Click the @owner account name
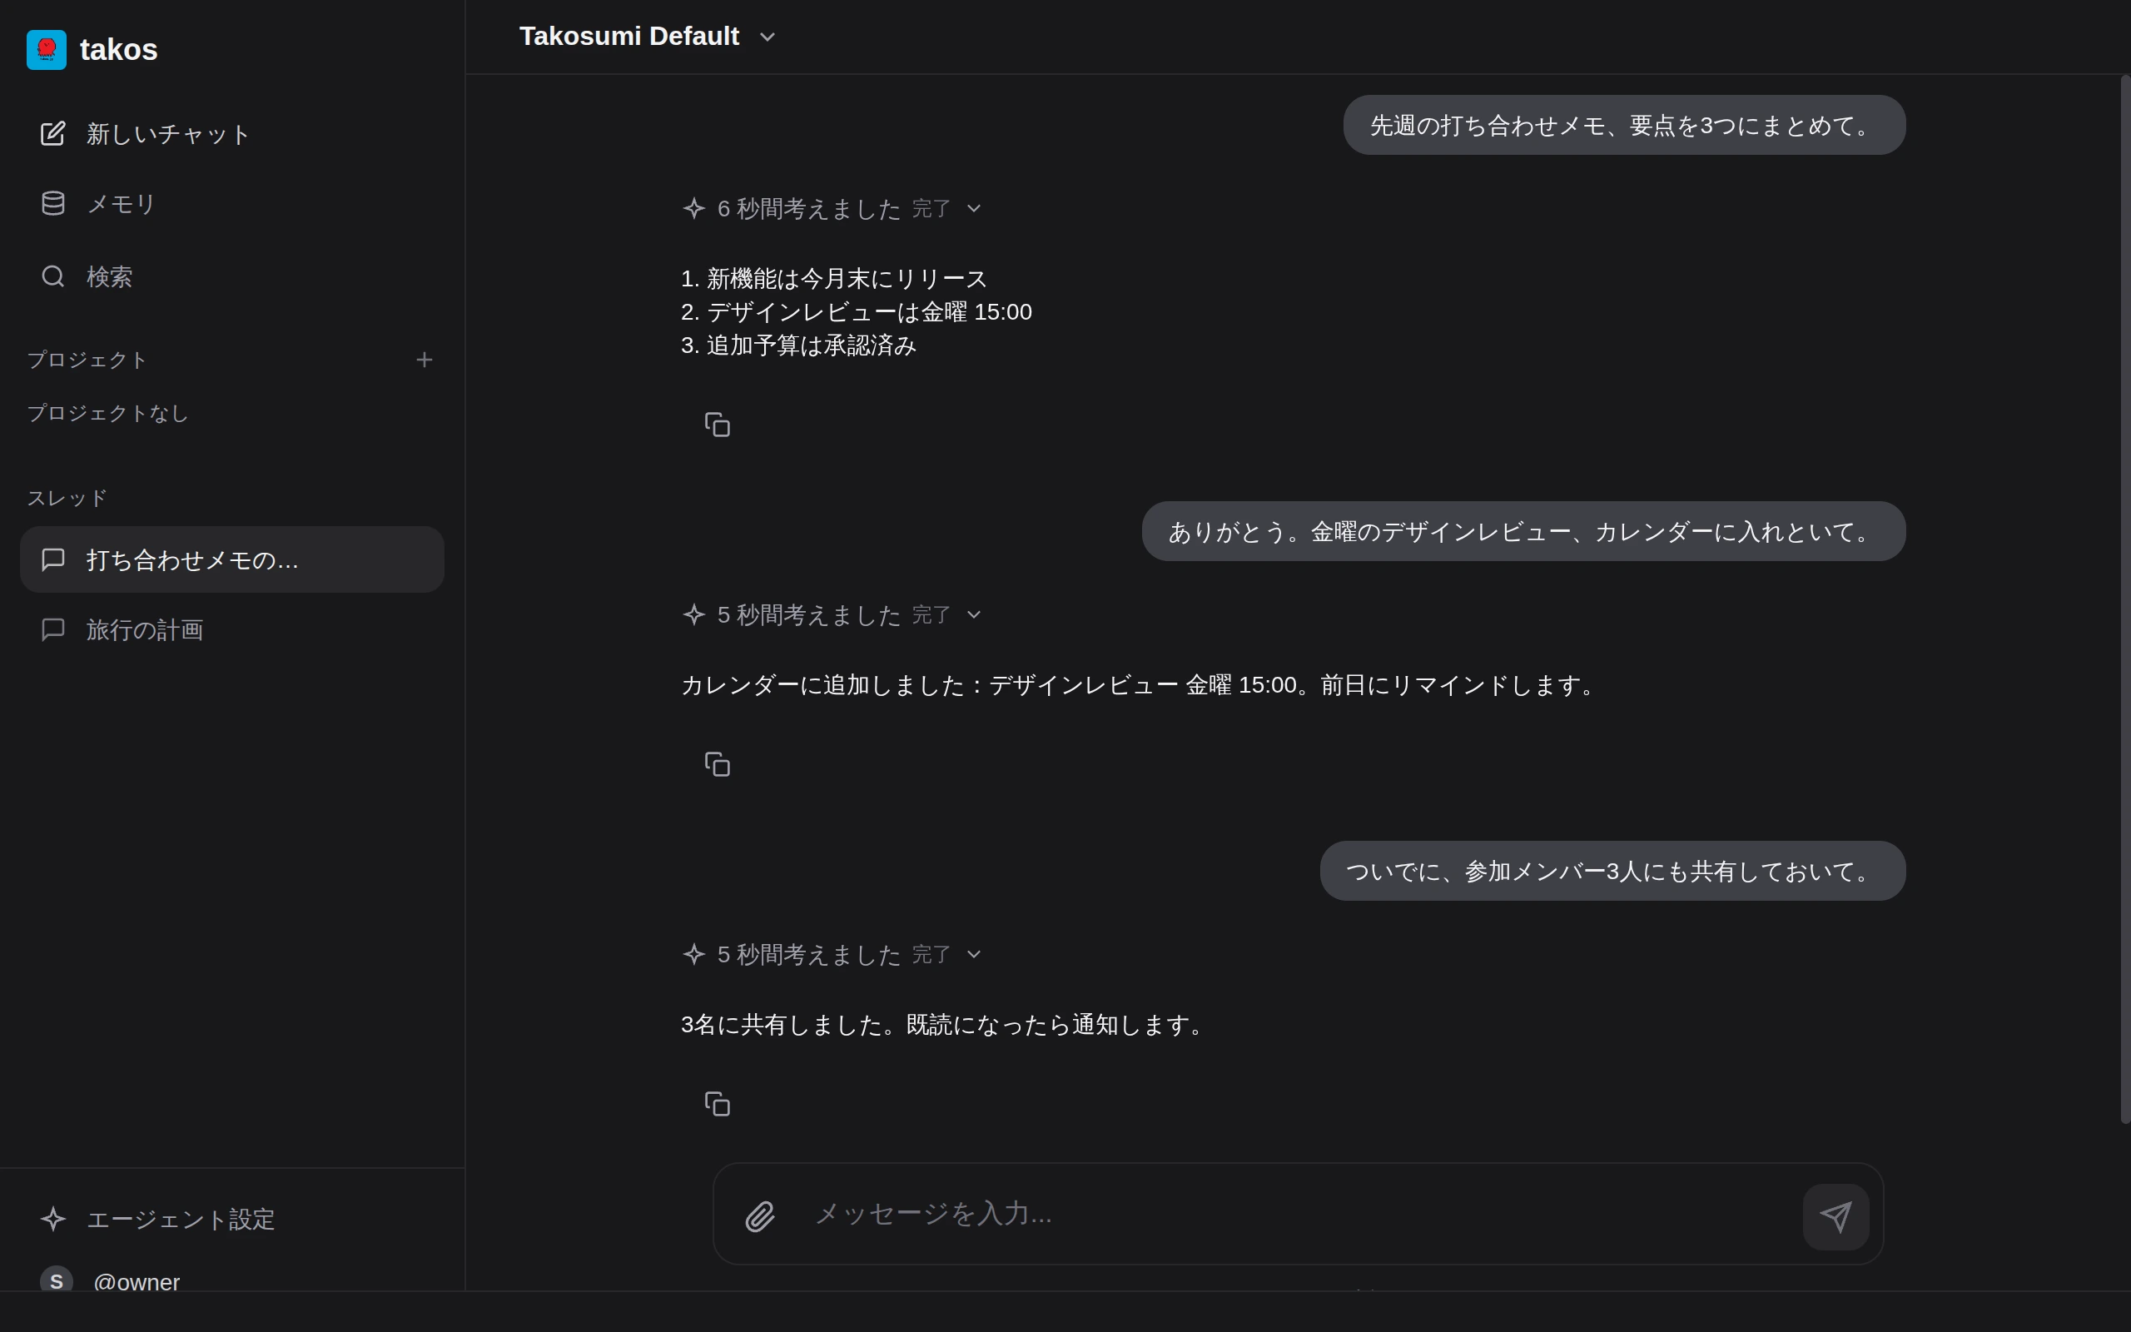 137,1282
